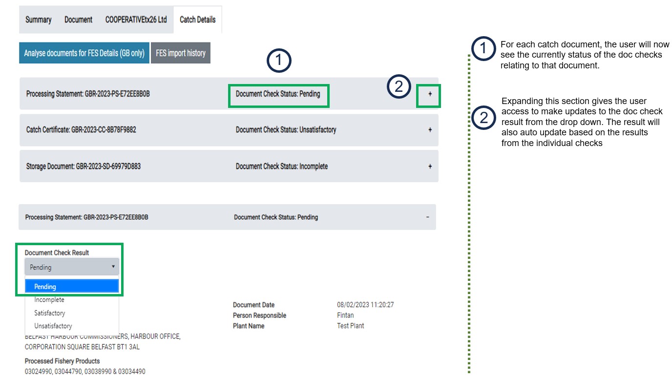Pick Unsatisfactory from the dropdown list
The image size is (672, 379).
53,326
